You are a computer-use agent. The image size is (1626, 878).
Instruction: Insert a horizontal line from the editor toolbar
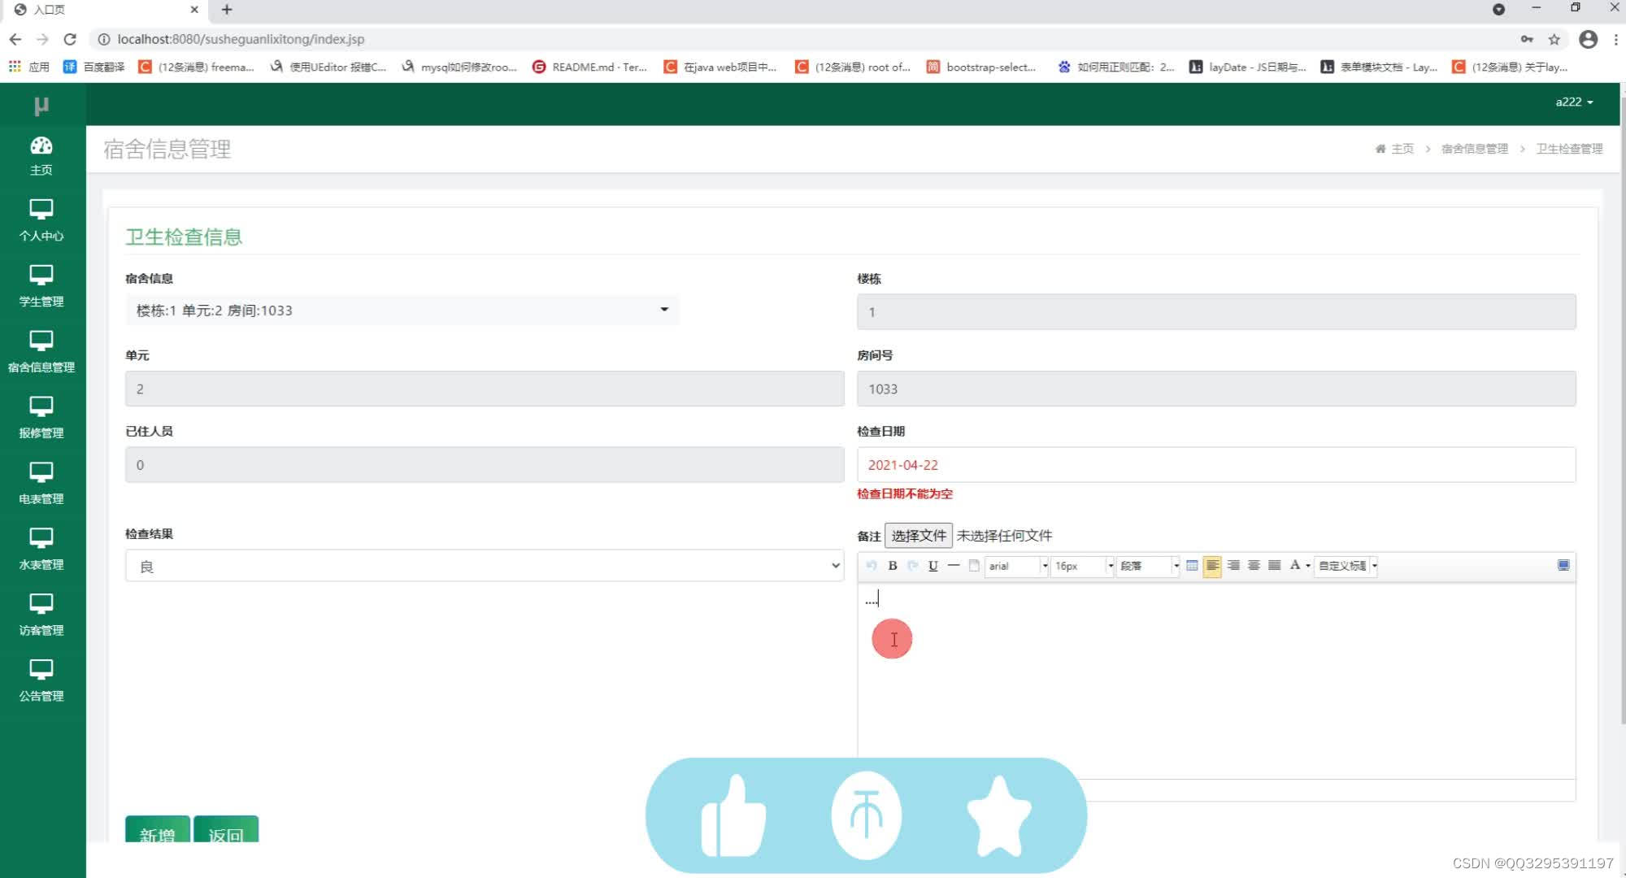(x=954, y=566)
